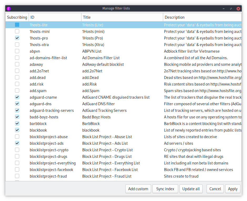247x201 pixels.
Task: Uncheck the 1hosts-pro subscription checkbox
Action: (x=17, y=38)
